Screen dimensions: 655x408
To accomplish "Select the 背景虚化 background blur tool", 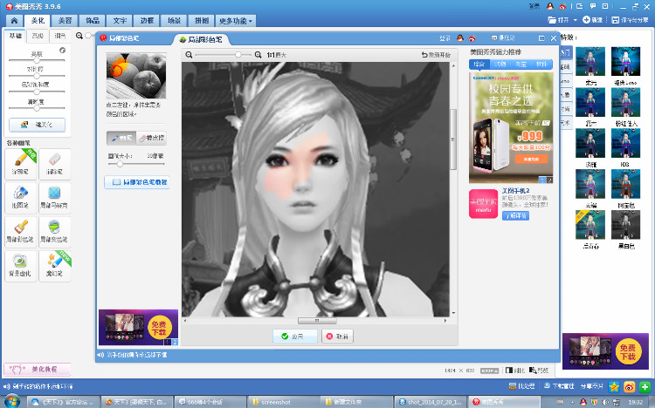I will coord(20,266).
